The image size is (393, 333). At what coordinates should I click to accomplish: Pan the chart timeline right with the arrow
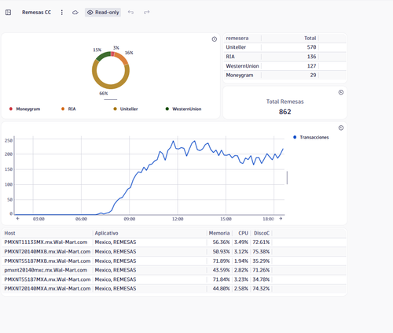[281, 218]
